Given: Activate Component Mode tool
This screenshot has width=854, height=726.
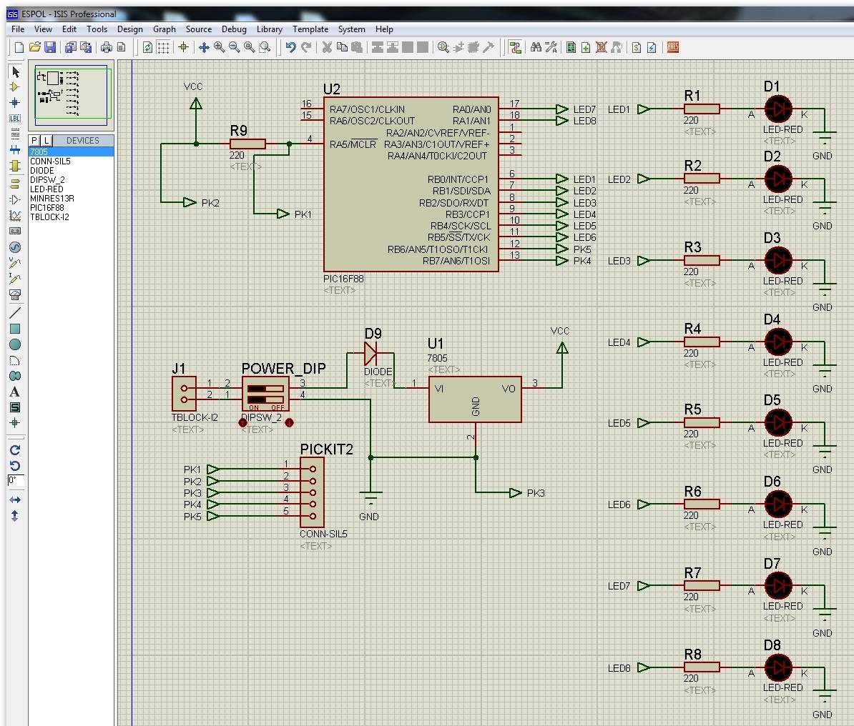Looking at the screenshot, I should [x=15, y=87].
